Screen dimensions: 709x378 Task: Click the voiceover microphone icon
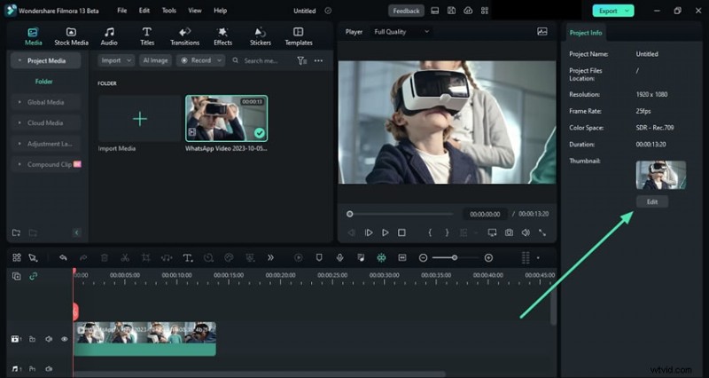[339, 257]
